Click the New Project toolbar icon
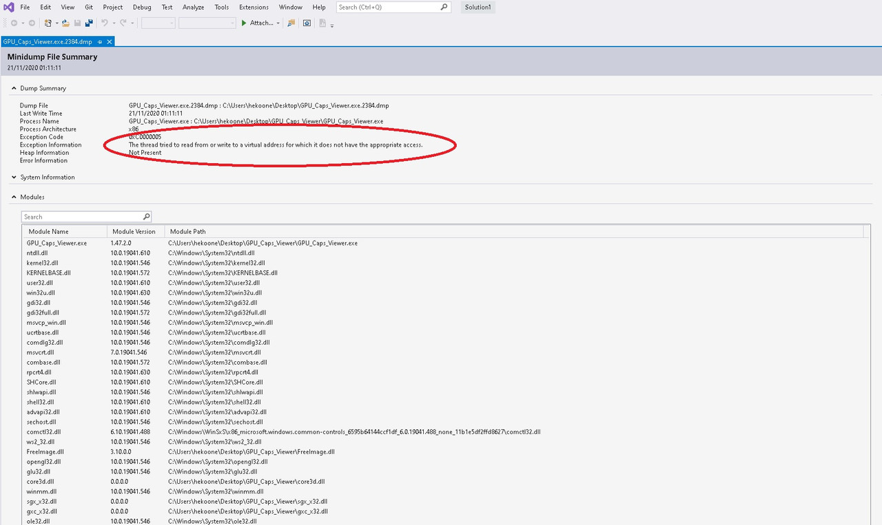Screen dimensions: 882x525 click(x=48, y=23)
